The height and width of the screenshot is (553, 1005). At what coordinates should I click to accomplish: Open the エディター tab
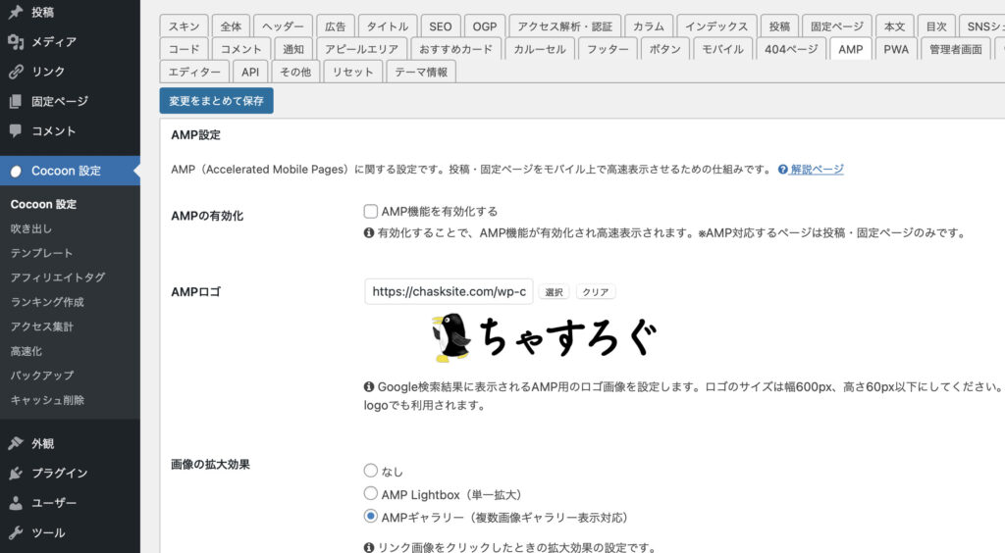[x=194, y=72]
